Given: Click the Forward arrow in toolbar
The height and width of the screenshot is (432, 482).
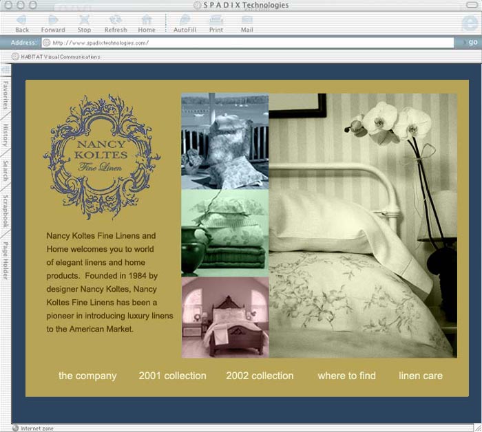Looking at the screenshot, I should 53,23.
